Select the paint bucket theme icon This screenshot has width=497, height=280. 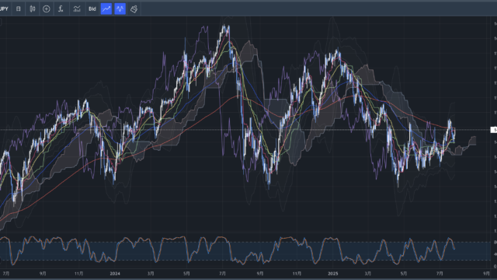134,9
